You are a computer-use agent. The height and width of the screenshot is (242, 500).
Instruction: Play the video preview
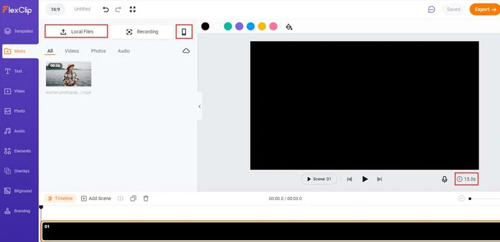365,179
